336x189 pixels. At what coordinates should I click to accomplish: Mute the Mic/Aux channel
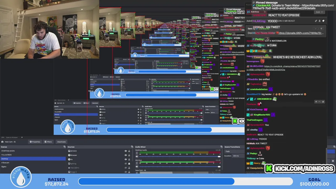coord(137,167)
